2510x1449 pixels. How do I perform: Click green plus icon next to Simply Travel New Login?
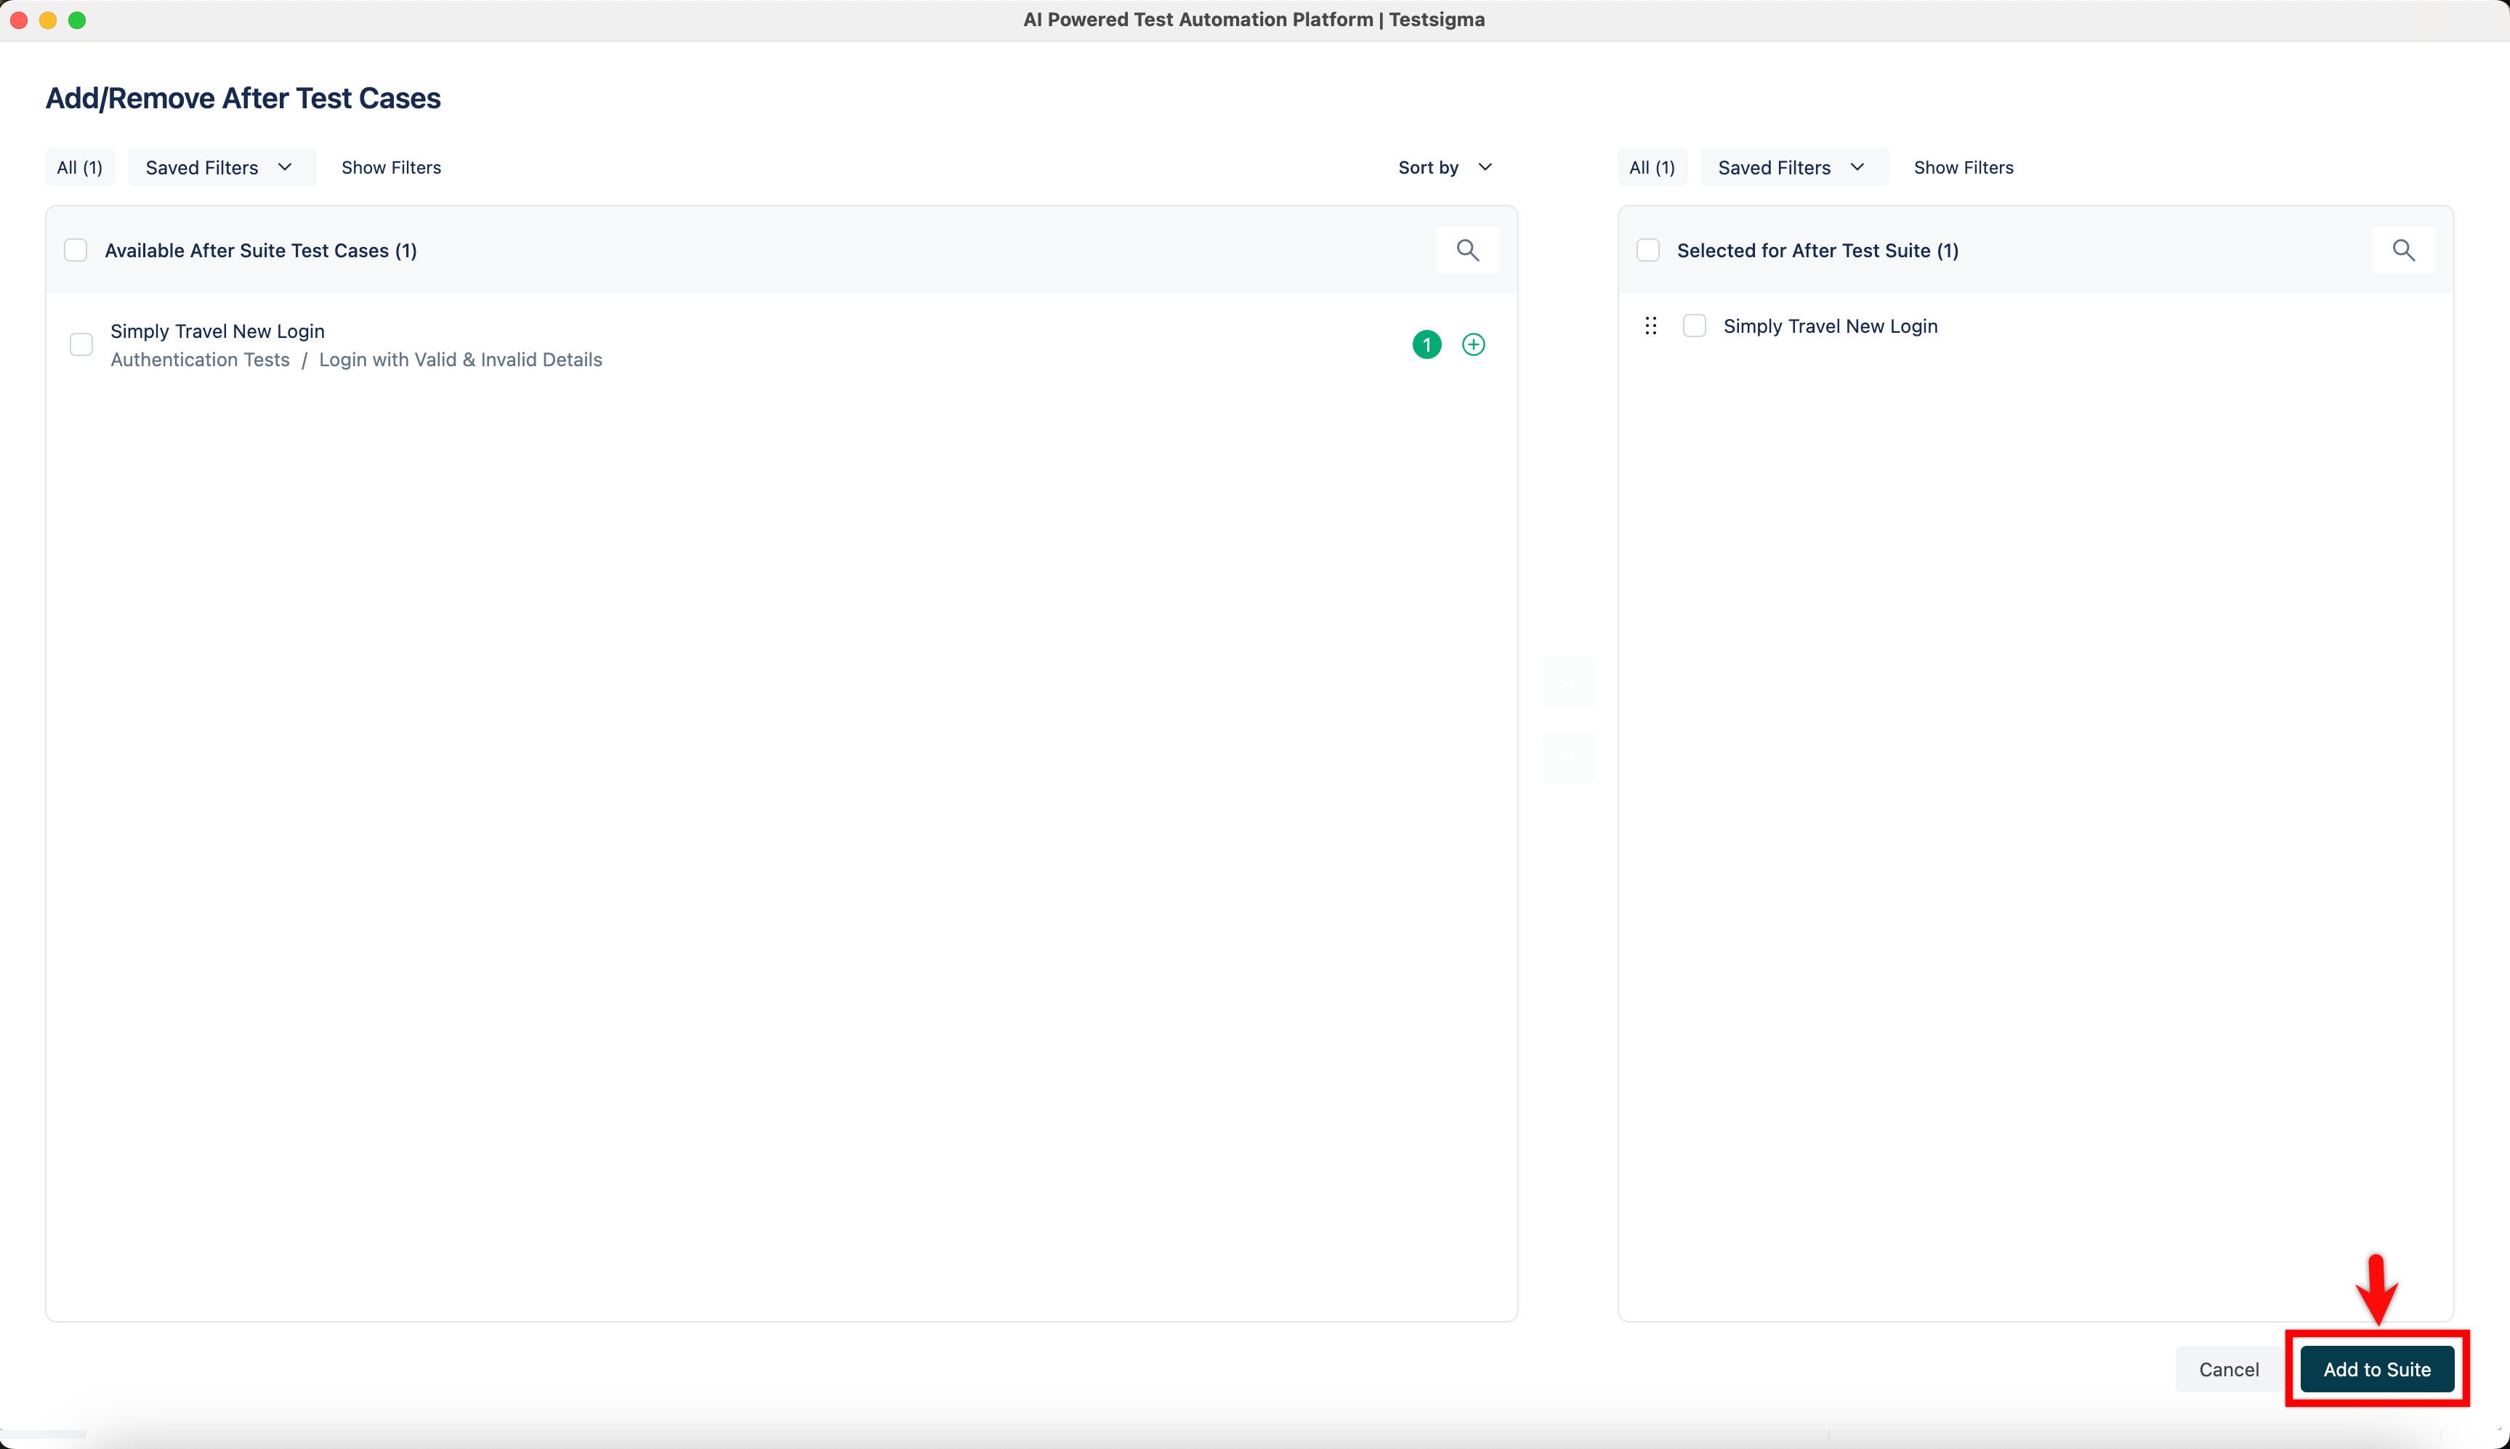(1473, 344)
